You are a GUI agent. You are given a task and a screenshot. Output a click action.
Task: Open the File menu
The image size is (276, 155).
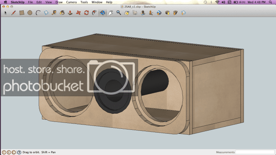point(30,2)
